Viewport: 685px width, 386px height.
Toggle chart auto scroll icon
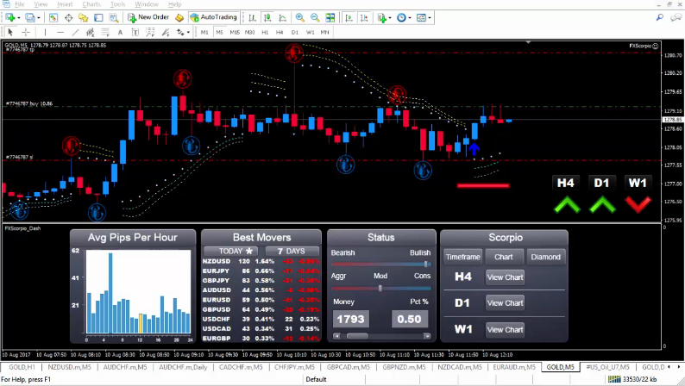(349, 18)
